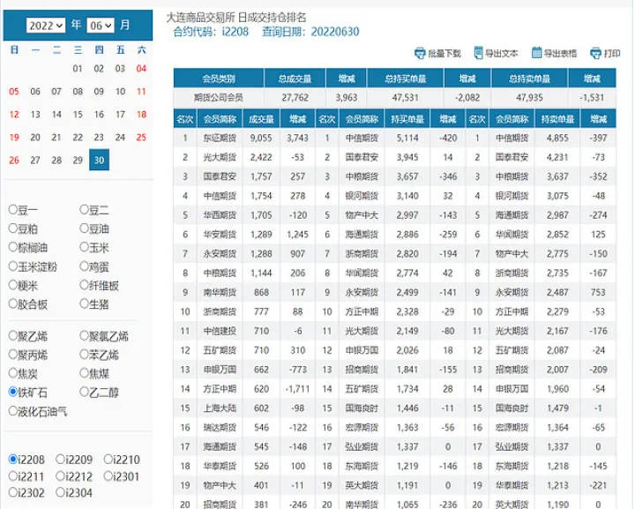
Task: Select the 聚氯乙烯 radio button
Action: click(x=85, y=335)
